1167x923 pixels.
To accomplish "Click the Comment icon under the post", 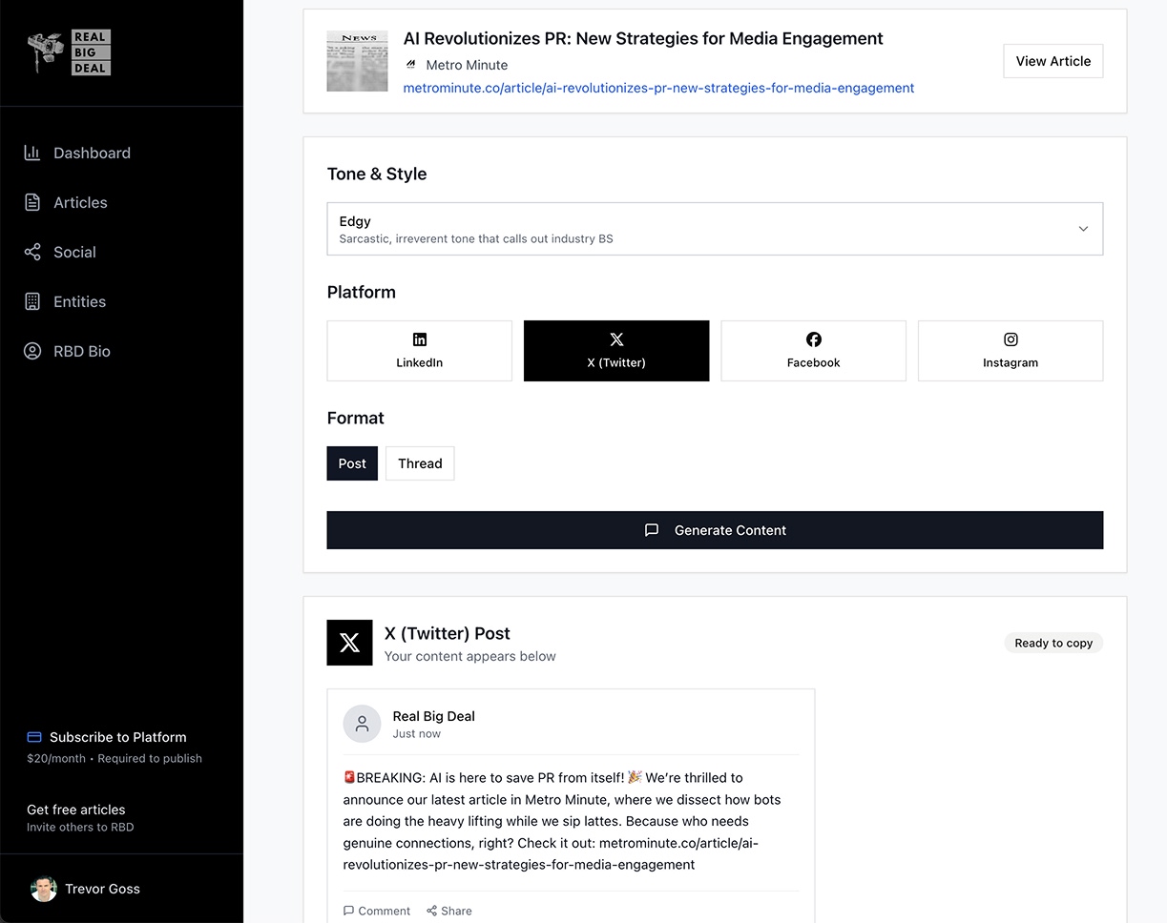I will point(349,911).
